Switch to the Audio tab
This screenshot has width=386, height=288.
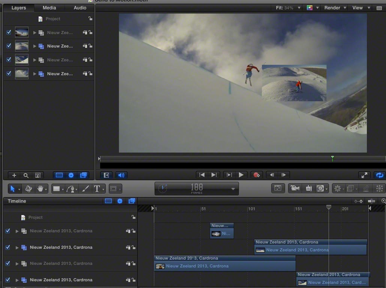point(80,8)
